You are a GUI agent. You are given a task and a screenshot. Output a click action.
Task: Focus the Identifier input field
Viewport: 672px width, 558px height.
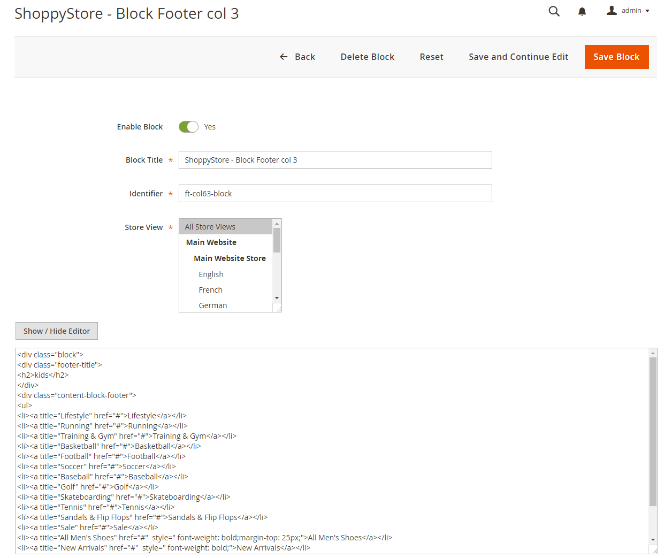coord(335,194)
